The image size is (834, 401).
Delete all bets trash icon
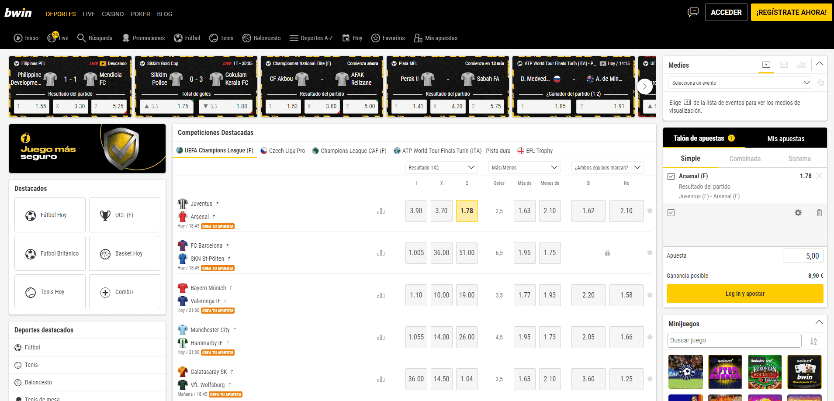point(819,213)
